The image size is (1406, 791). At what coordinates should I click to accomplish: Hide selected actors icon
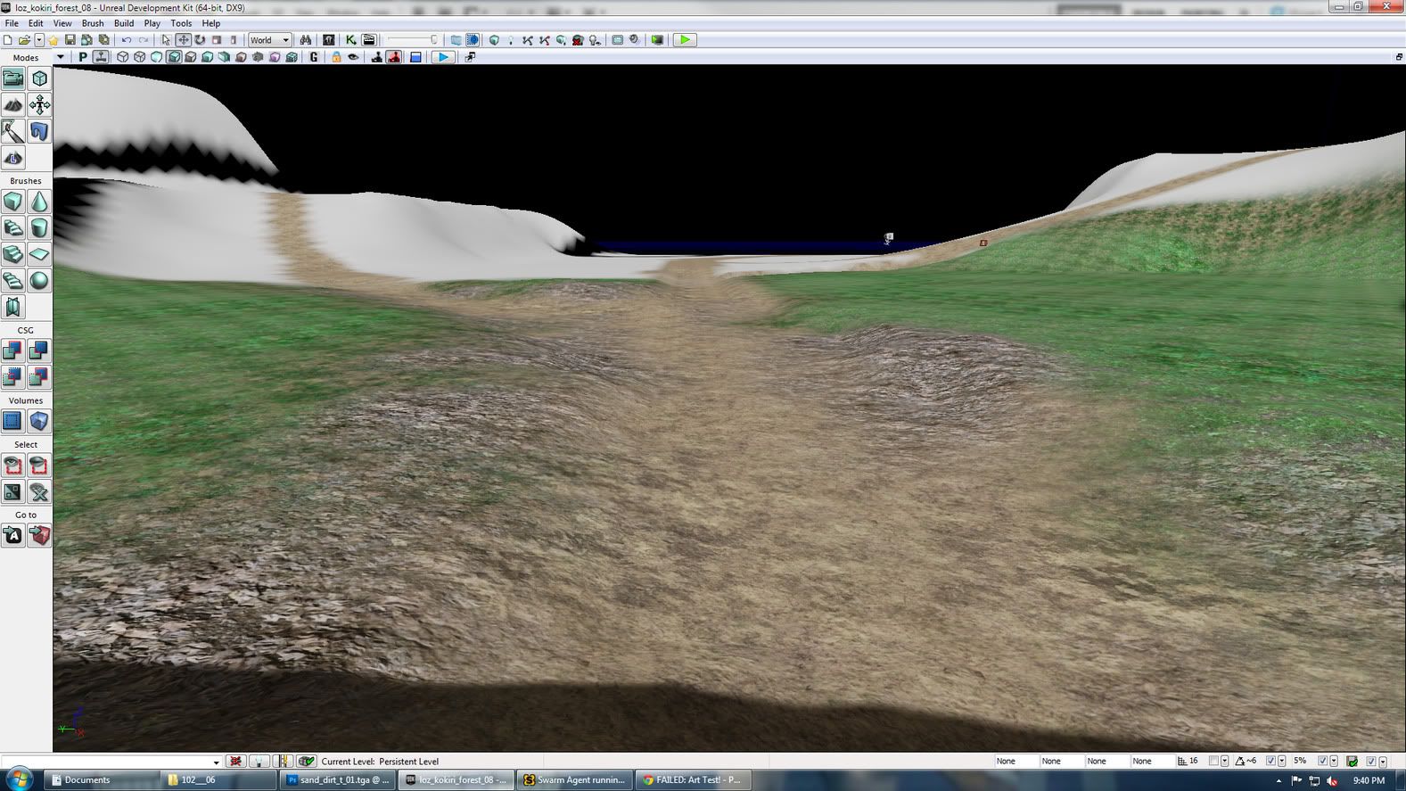39,466
